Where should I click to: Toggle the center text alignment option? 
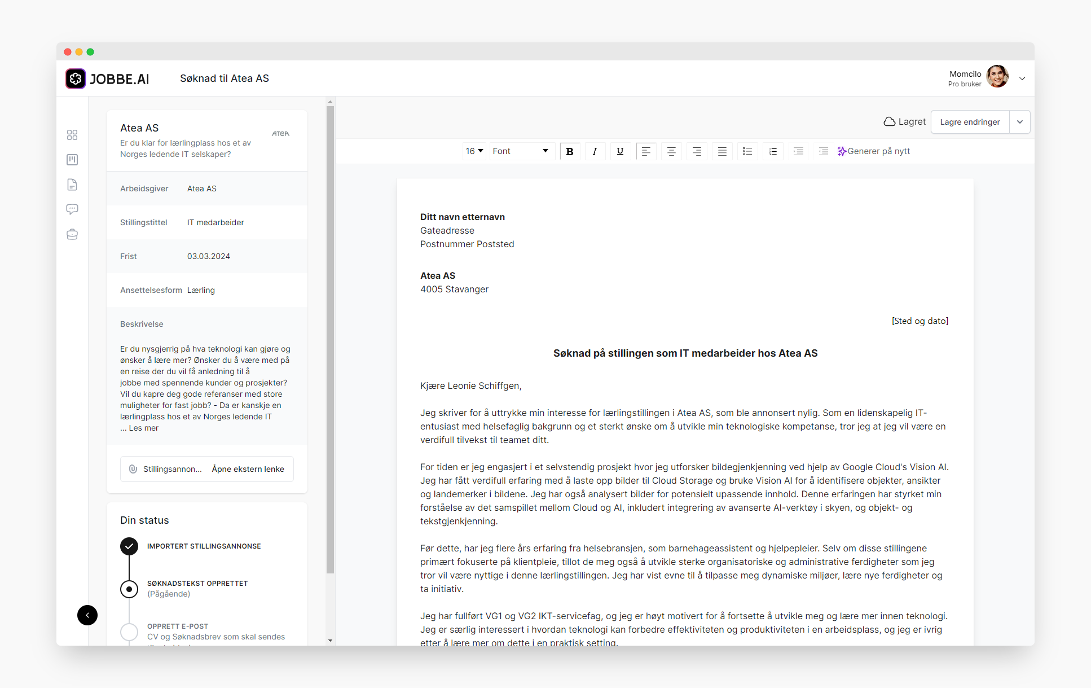[672, 151]
